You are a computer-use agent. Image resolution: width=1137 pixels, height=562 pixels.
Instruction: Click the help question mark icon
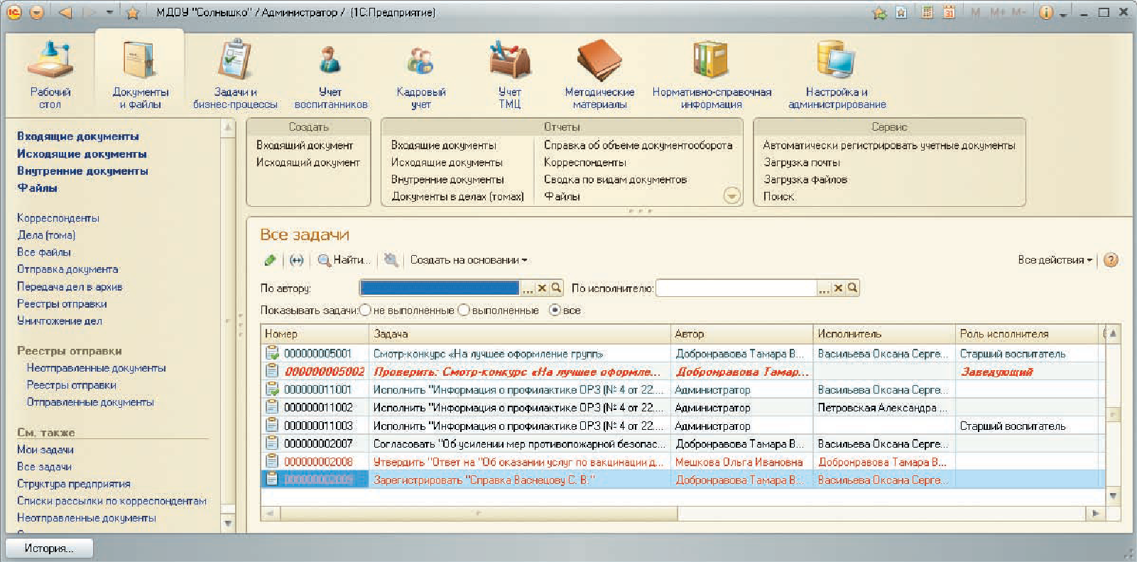1111,260
